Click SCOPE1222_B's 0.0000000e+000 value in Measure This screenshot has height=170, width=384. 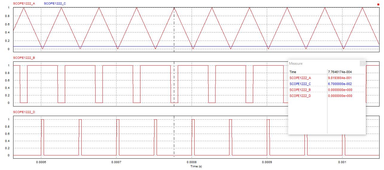click(x=340, y=90)
